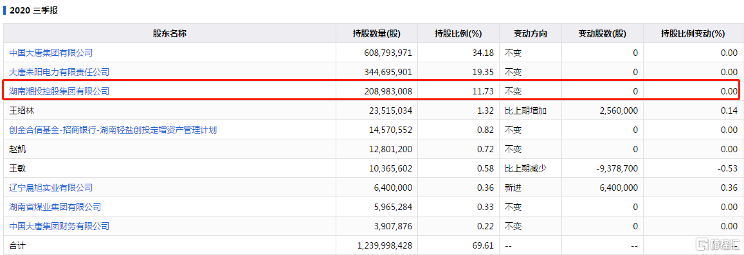The height and width of the screenshot is (255, 744).
Task: Open 湖南湘投控股集团有限公司 shareholder link
Action: (59, 91)
